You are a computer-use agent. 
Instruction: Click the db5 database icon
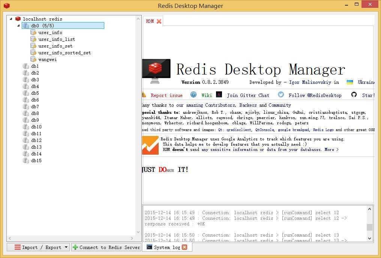(26, 93)
